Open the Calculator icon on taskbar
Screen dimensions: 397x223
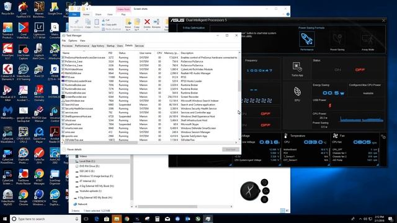[157, 219]
